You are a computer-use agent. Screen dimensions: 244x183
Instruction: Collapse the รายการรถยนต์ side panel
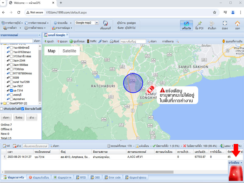click(39, 35)
